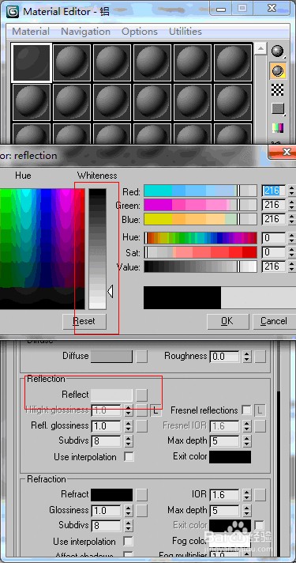Confirm color with OK button
Image resolution: width=296 pixels, height=563 pixels.
click(227, 321)
